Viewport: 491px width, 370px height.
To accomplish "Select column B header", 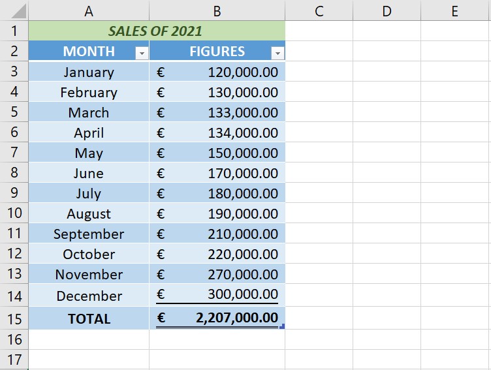I will click(217, 11).
